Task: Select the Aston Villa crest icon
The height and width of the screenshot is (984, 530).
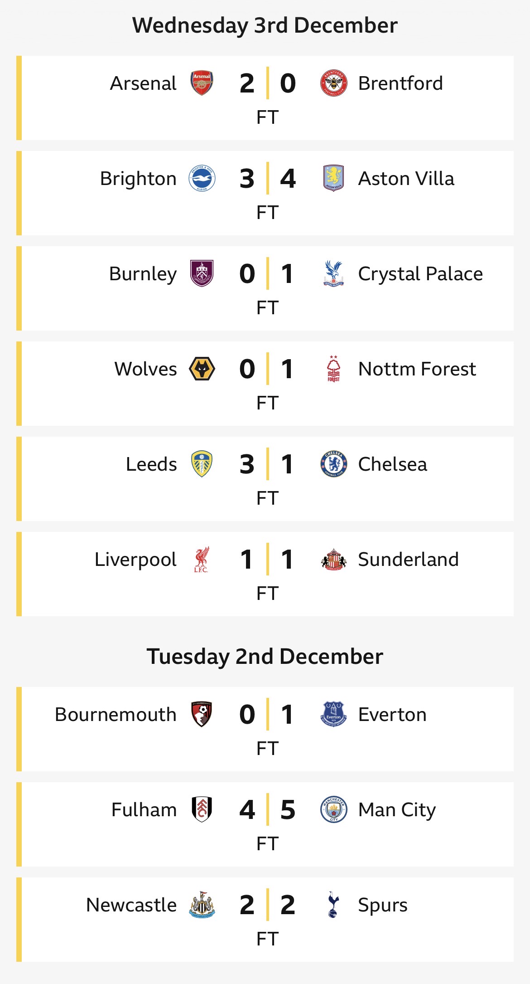Action: click(333, 178)
